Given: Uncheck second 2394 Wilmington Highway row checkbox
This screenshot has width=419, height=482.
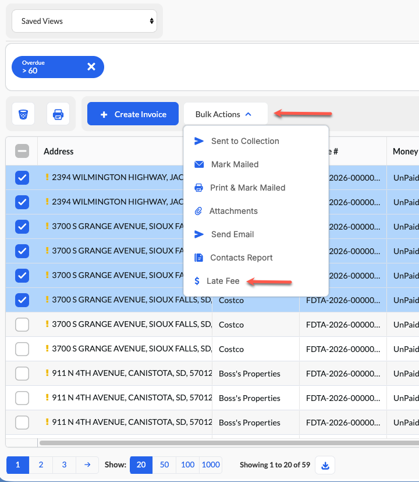Looking at the screenshot, I should coord(22,202).
